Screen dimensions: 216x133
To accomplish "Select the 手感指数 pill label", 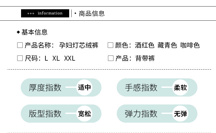I will 141,88.
